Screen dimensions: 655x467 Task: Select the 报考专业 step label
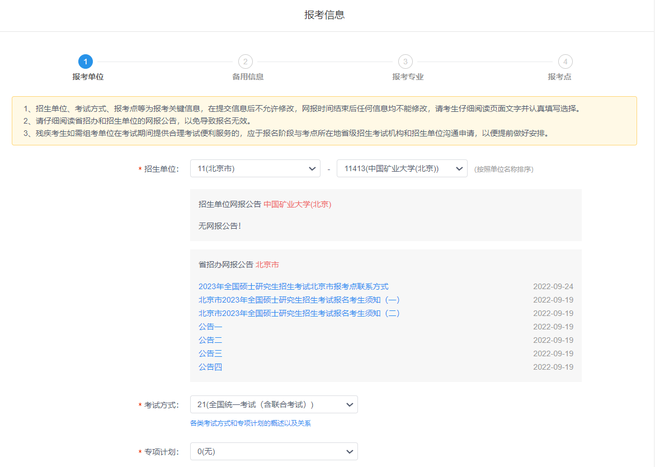pos(408,77)
